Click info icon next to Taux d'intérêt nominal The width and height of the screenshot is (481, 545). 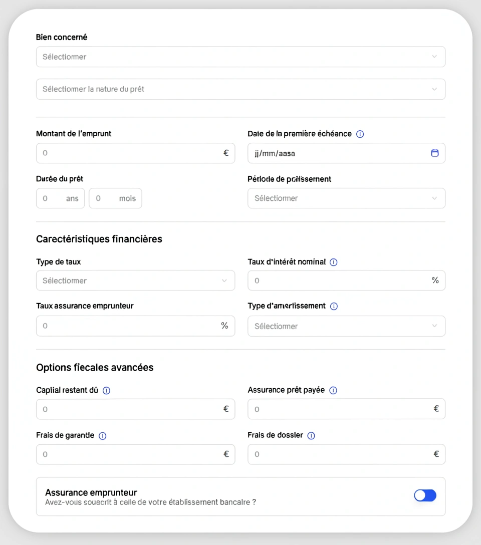point(334,262)
